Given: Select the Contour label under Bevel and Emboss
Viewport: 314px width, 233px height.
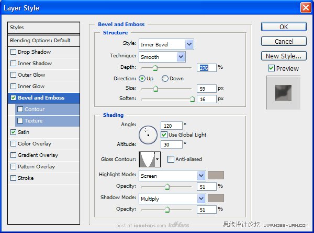Looking at the screenshot, I should point(35,109).
